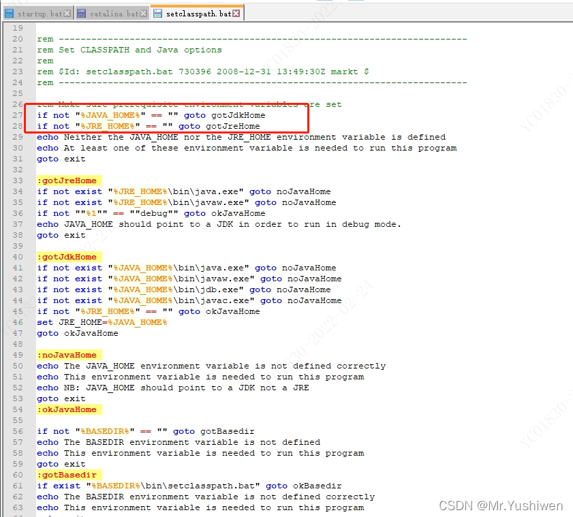Click '""debug""' text on line 36
573x517 pixels.
click(154, 213)
